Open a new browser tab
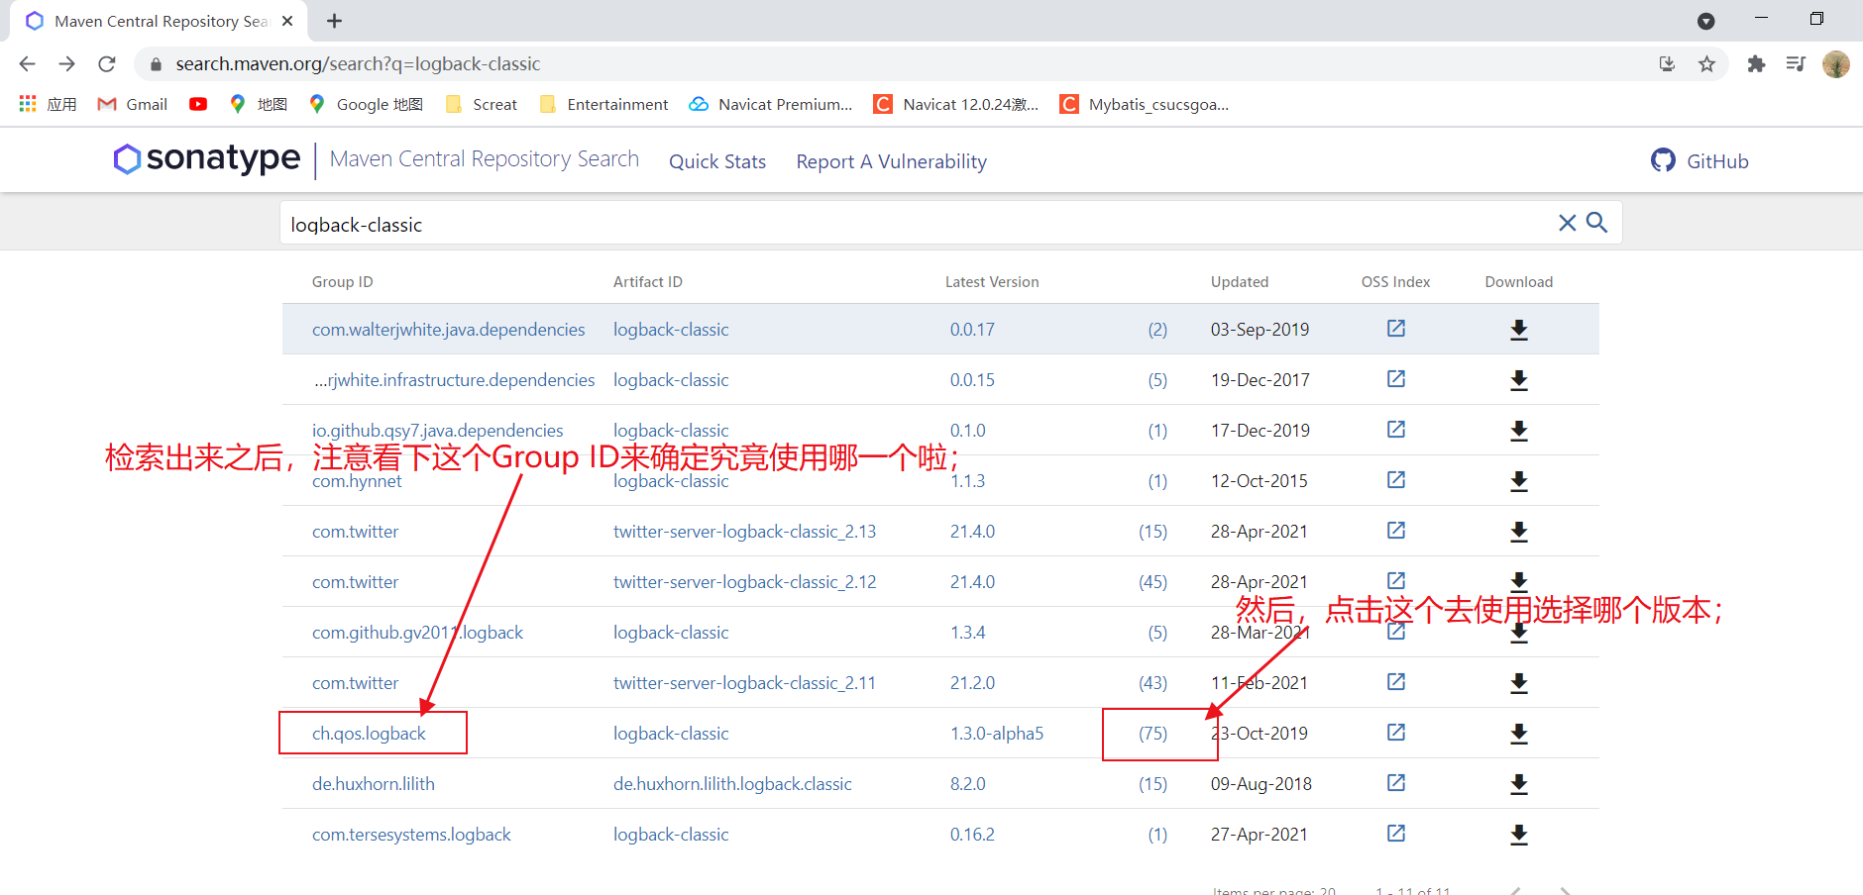 (335, 21)
